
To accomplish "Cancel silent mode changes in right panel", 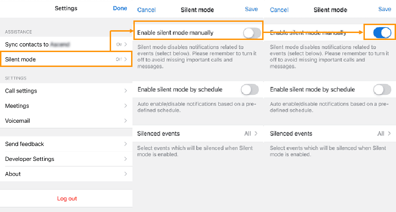I will point(279,9).
